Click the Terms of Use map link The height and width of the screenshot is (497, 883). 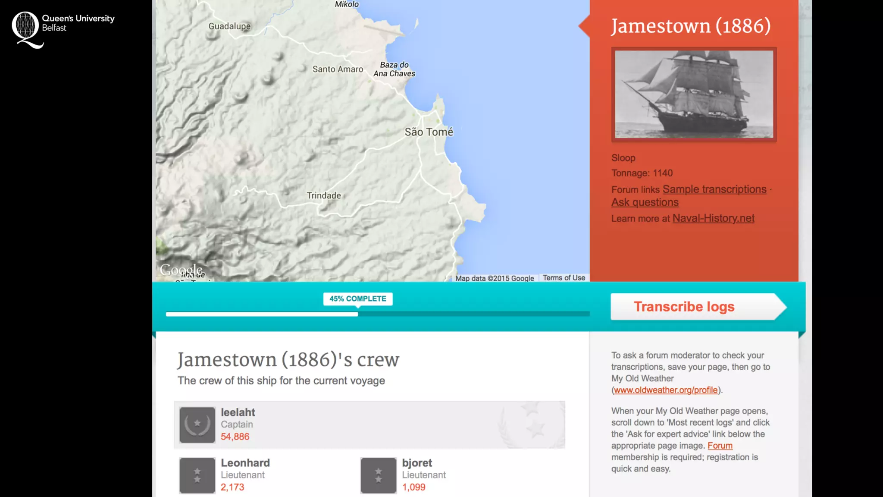point(564,278)
